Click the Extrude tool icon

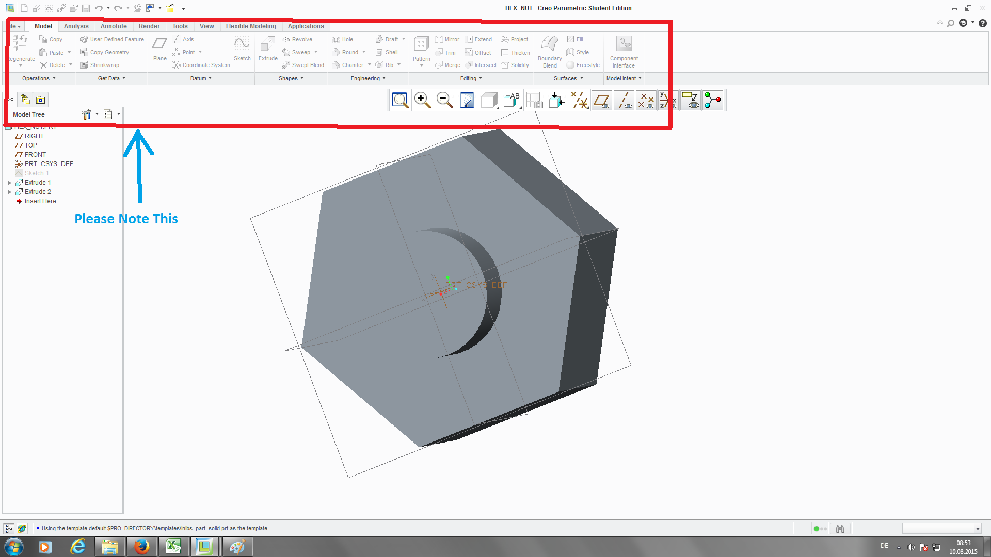[268, 49]
